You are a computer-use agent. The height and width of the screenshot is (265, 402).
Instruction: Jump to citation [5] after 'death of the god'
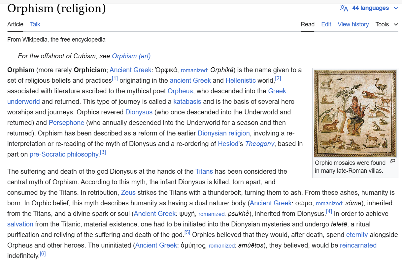(187, 233)
